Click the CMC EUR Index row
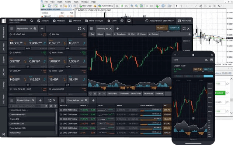 [x=115, y=128]
